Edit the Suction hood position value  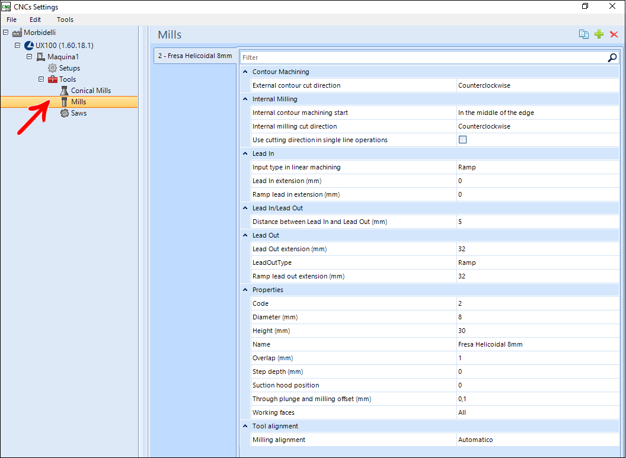point(538,385)
